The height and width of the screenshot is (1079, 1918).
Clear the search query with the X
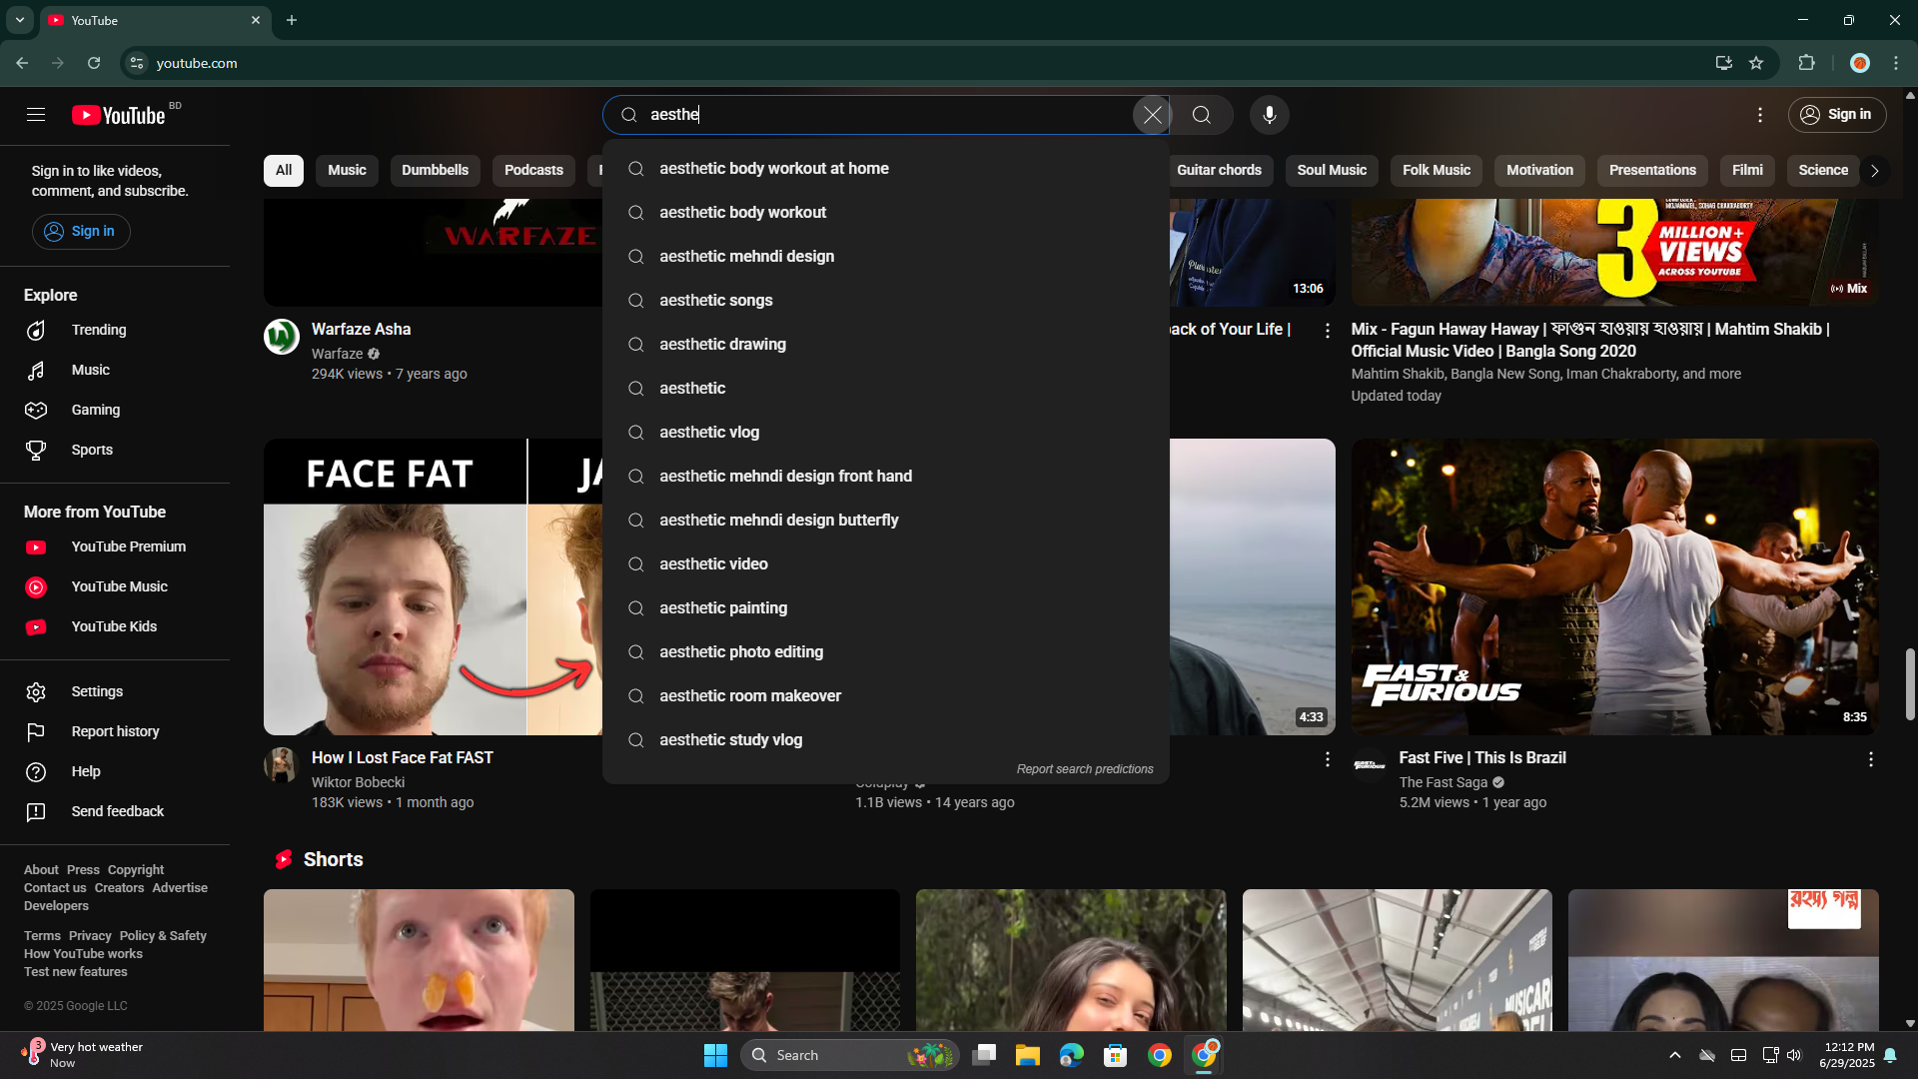pos(1152,115)
